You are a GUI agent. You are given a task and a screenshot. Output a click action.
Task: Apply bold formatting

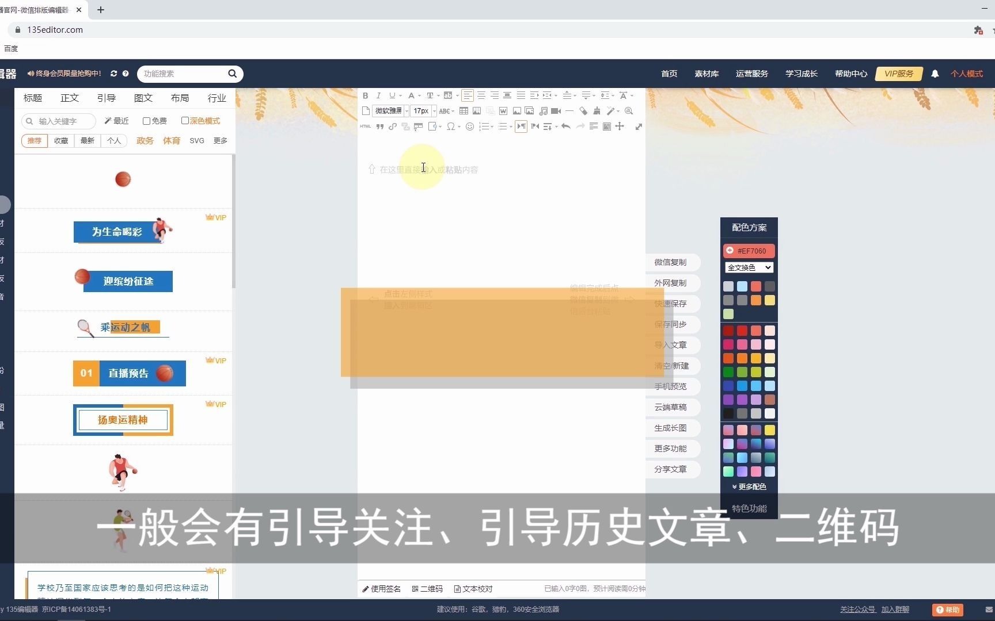pyautogui.click(x=365, y=95)
